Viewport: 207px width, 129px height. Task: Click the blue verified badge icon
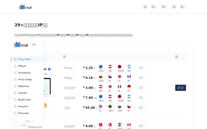coord(49,69)
